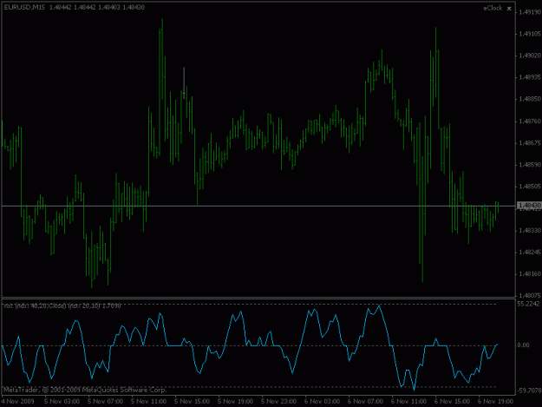The image size is (542, 407).
Task: Click the 6 Nov 11:00 time label
Action: coord(409,402)
